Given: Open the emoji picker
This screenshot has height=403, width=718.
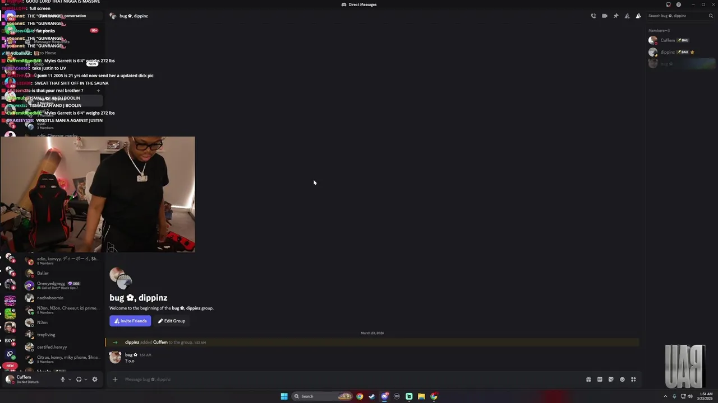Looking at the screenshot, I should coord(622,379).
